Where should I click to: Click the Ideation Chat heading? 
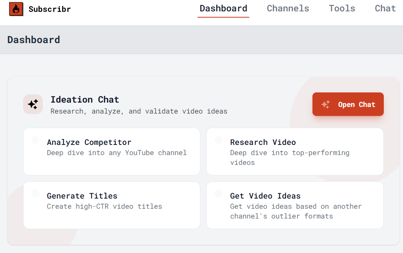(85, 99)
